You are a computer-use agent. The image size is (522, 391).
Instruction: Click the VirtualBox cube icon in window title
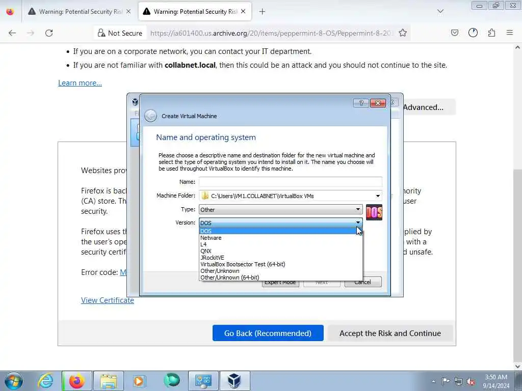(x=135, y=102)
